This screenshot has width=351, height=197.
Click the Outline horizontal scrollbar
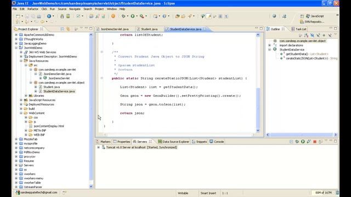coord(302,135)
